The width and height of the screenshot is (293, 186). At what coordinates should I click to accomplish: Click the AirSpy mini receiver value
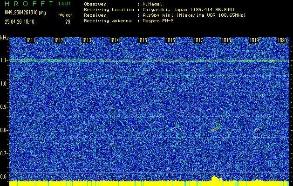tap(194, 15)
